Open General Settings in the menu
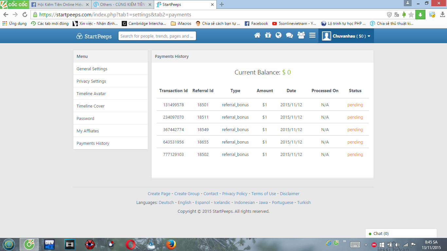Viewport: 447px width, 251px height. pyautogui.click(x=92, y=69)
